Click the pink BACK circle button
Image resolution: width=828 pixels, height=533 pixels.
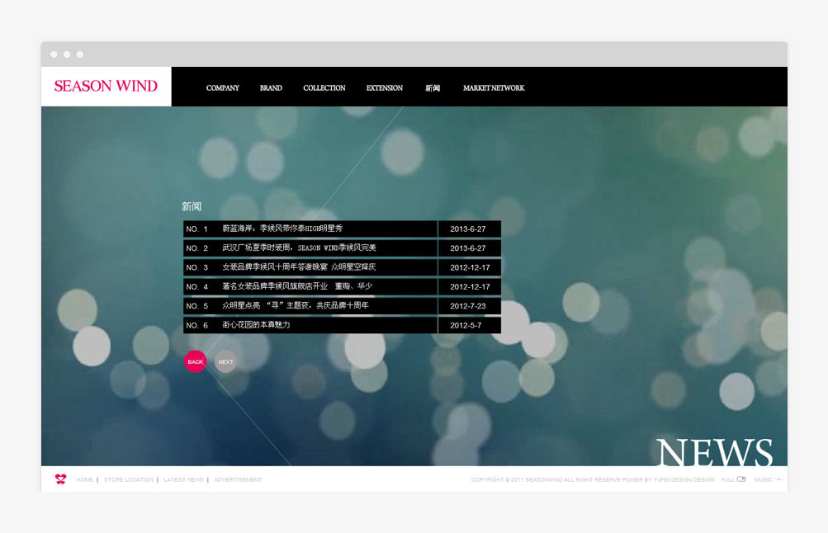click(195, 361)
